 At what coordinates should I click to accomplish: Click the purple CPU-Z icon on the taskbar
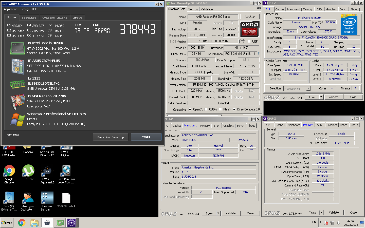[x=71, y=223]
